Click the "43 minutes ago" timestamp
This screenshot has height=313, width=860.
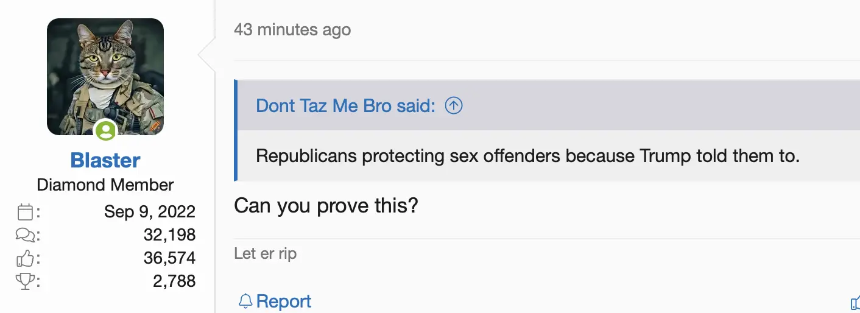[292, 29]
